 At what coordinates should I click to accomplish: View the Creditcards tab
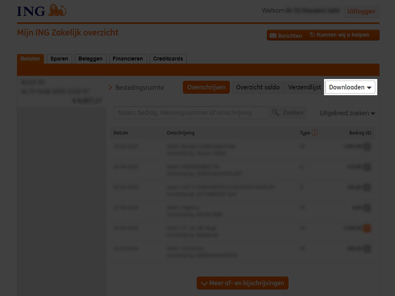tap(168, 59)
